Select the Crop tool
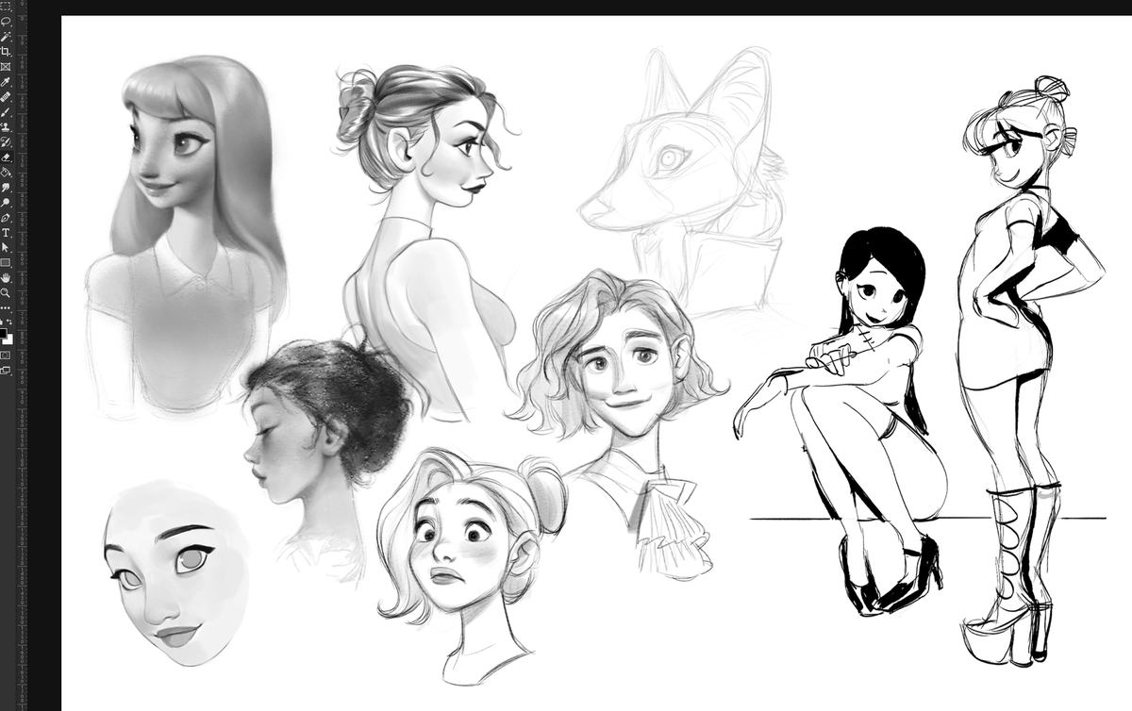This screenshot has width=1132, height=711. point(6,51)
